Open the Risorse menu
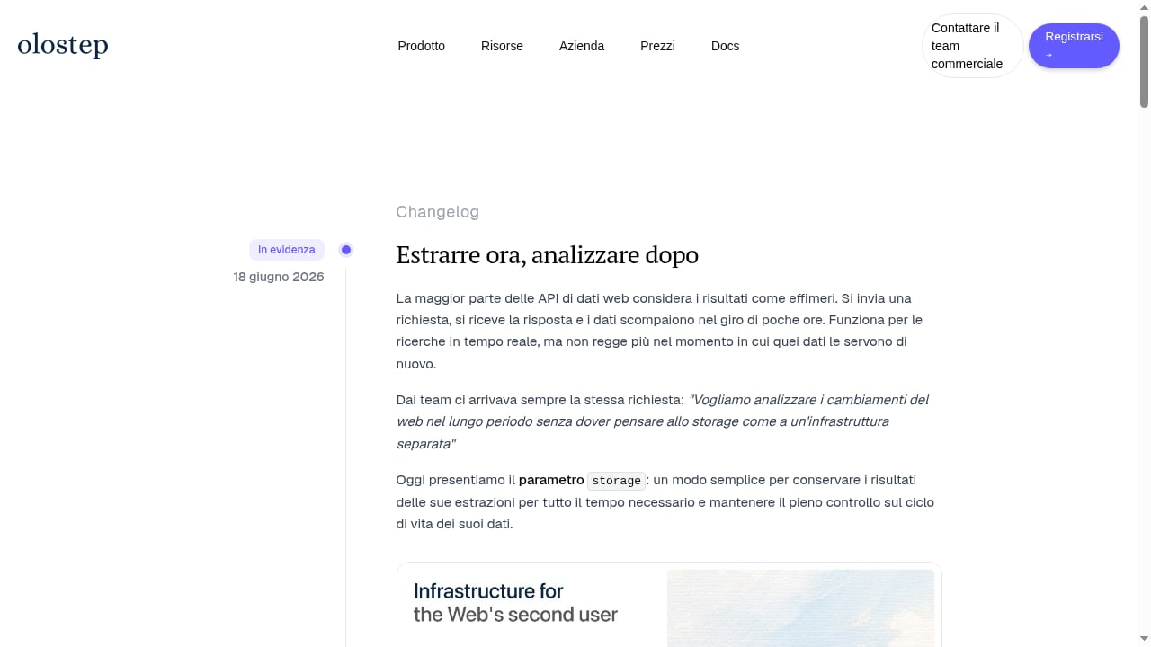 point(502,46)
